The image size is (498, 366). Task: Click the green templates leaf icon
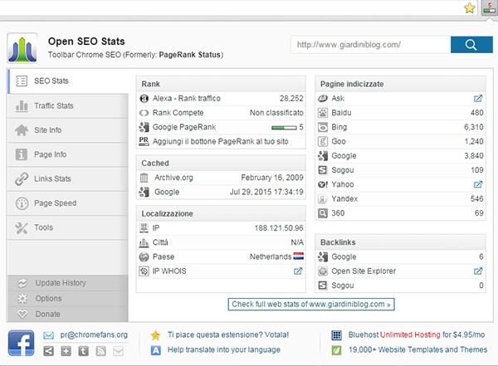click(337, 350)
